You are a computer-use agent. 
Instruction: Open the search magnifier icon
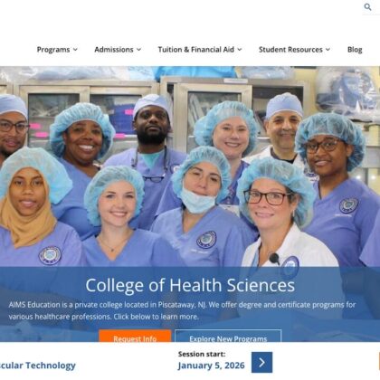(367, 7)
